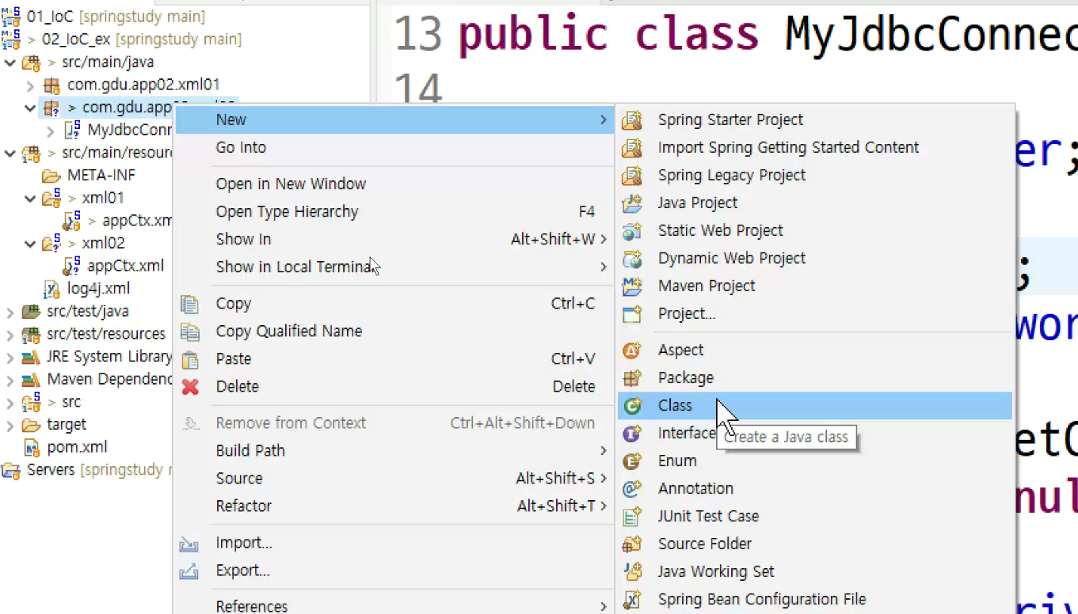
Task: Click the 'public class' code on line 13
Action: click(x=608, y=34)
